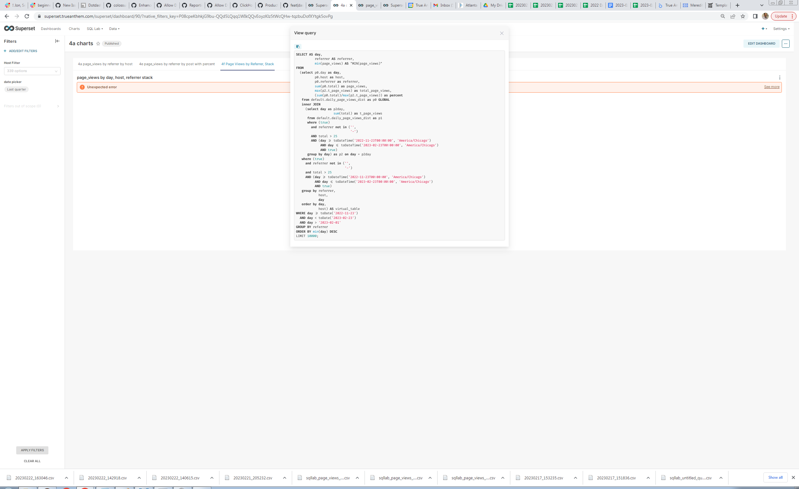Open browser search with the magnifier icon
This screenshot has width=799, height=489.
click(x=723, y=16)
